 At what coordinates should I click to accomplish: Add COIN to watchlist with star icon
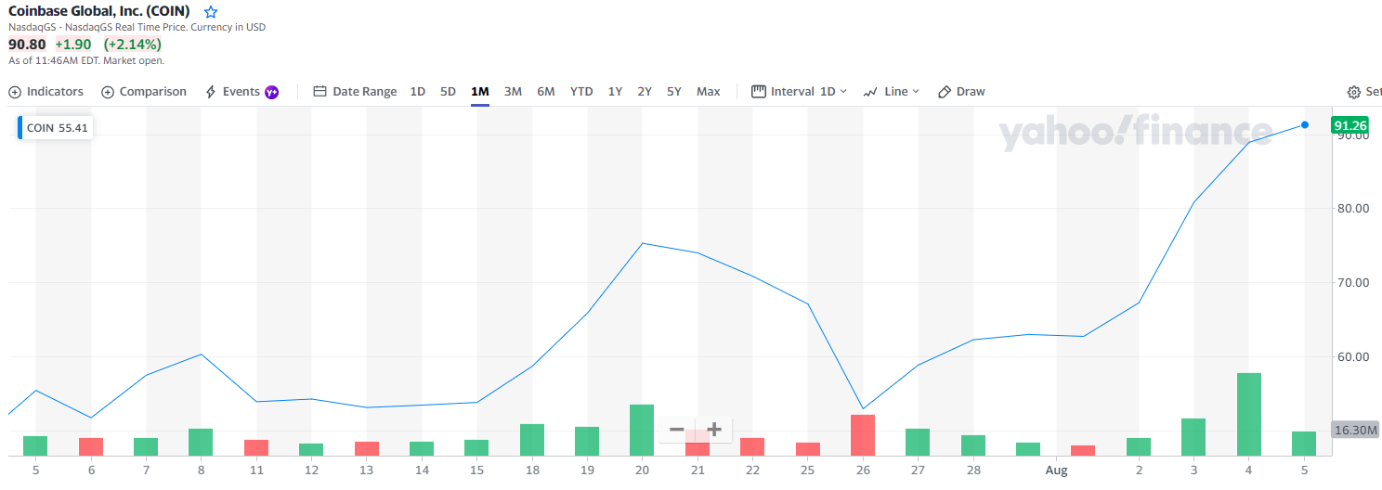click(x=211, y=12)
